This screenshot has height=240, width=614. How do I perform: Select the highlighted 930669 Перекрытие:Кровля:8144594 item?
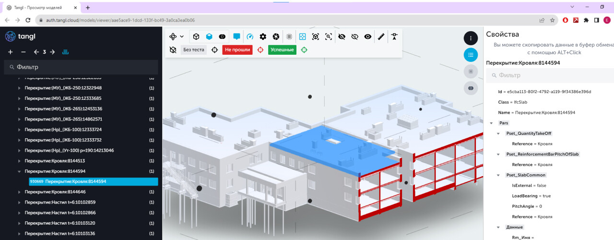(93, 181)
